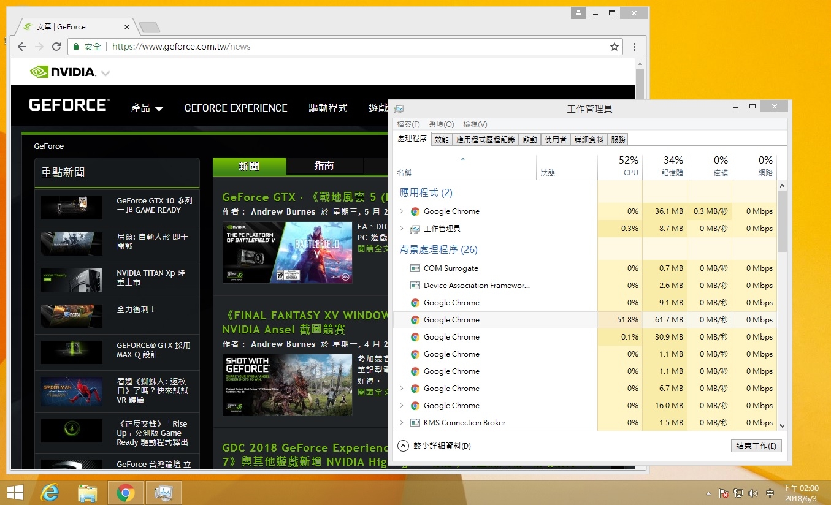This screenshot has width=831, height=505.
Task: Open the 檢視(V) menu in Task Manager
Action: (475, 124)
